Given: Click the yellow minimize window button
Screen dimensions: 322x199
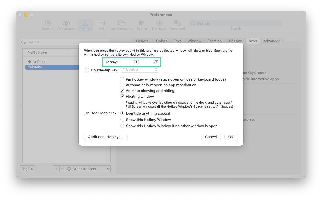Looking at the screenshot, I should (x=26, y=15).
